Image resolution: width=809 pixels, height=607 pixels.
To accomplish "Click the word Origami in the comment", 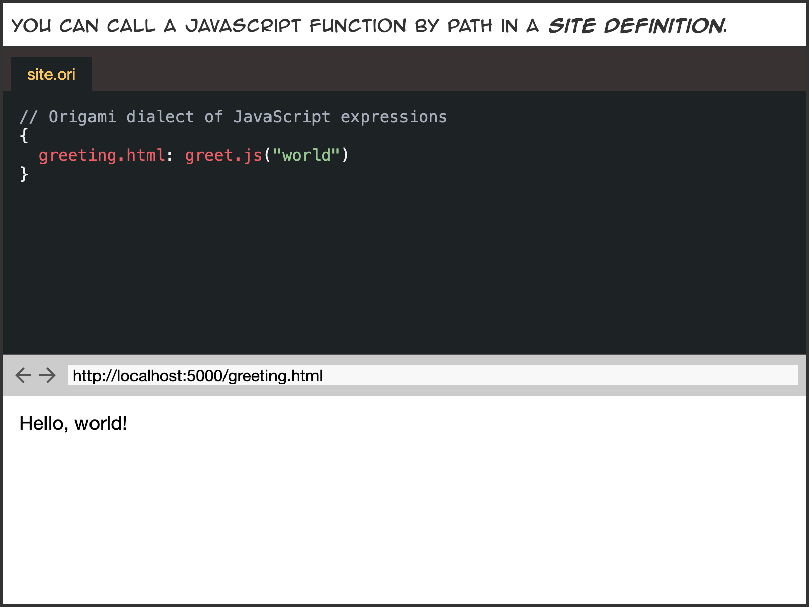I will click(82, 117).
